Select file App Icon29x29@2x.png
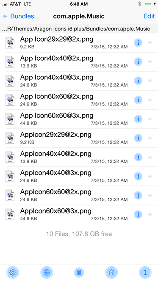Screen dimensions: 158x281 click(x=79, y=42)
